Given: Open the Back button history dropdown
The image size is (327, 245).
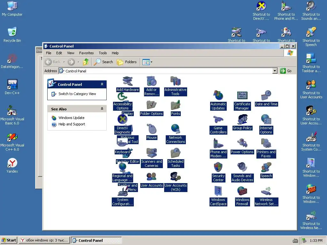Looking at the screenshot, I should [x=64, y=62].
